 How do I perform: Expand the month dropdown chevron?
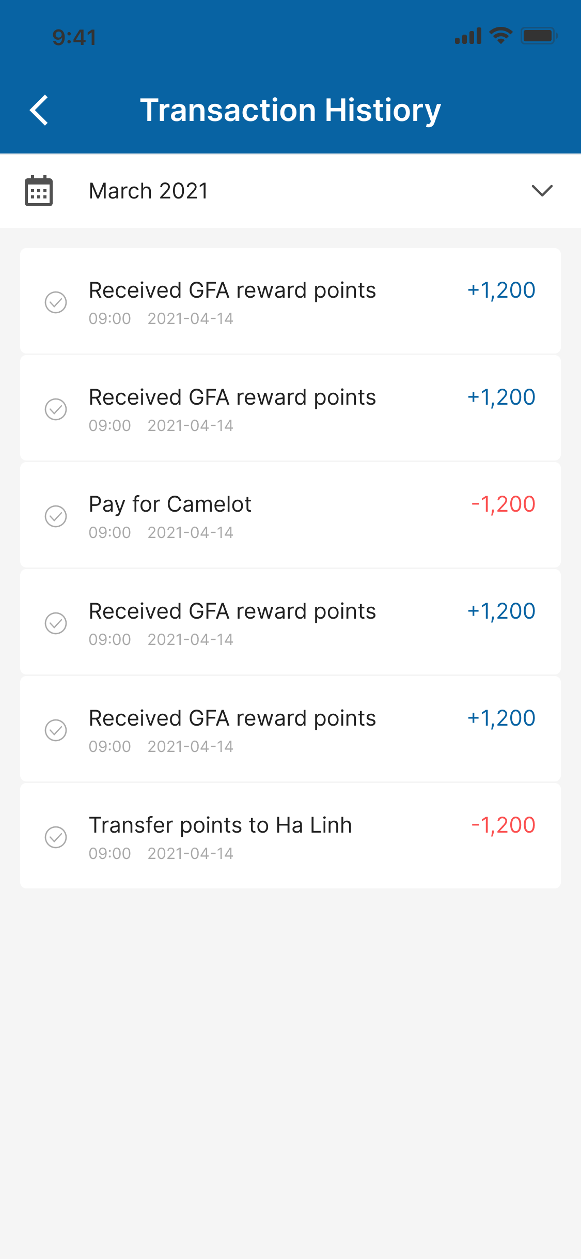(x=542, y=191)
